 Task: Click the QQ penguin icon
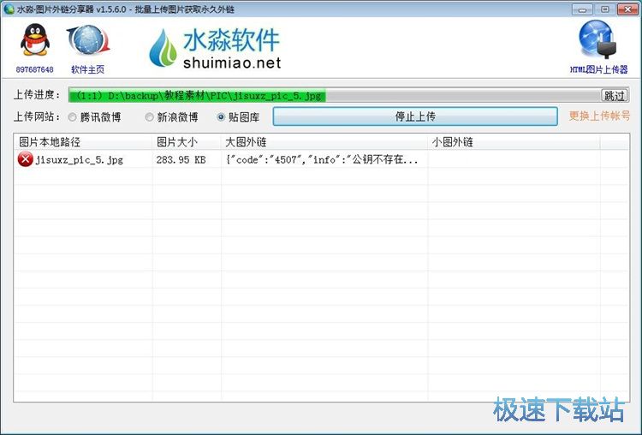(x=34, y=42)
